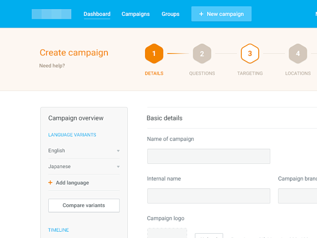Viewport: 317px width, 238px height.
Task: Expand the English language variant dropdown
Action: (118, 151)
